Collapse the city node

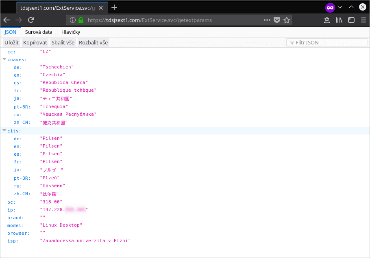click(4, 130)
